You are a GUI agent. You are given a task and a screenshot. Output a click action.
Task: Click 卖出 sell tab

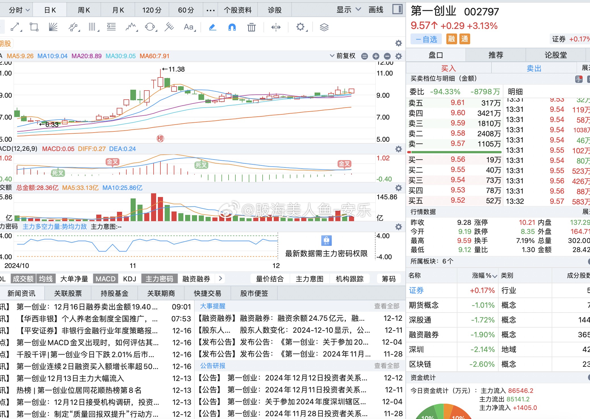coord(534,68)
